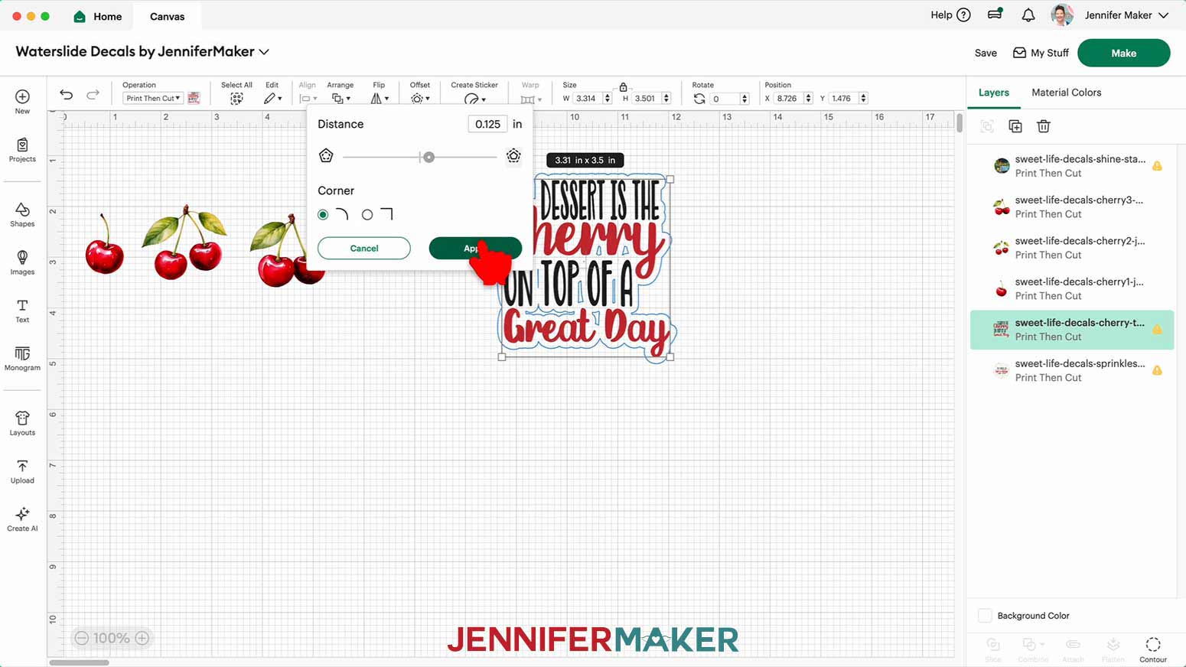1186x667 pixels.
Task: Expand the Edit dropdown
Action: [273, 99]
